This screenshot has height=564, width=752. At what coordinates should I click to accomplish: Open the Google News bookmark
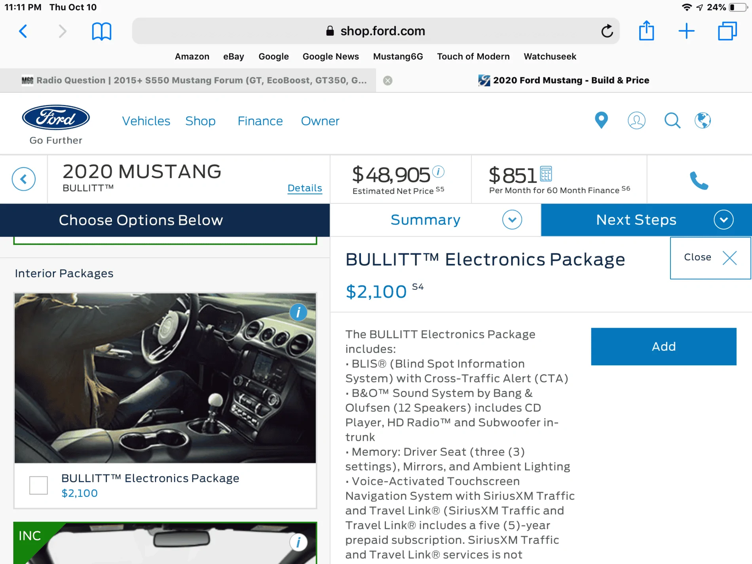pos(330,57)
